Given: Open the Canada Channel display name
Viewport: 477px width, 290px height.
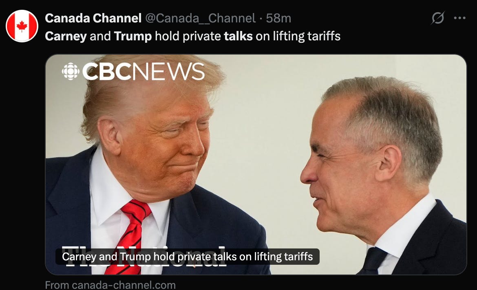Looking at the screenshot, I should 93,18.
